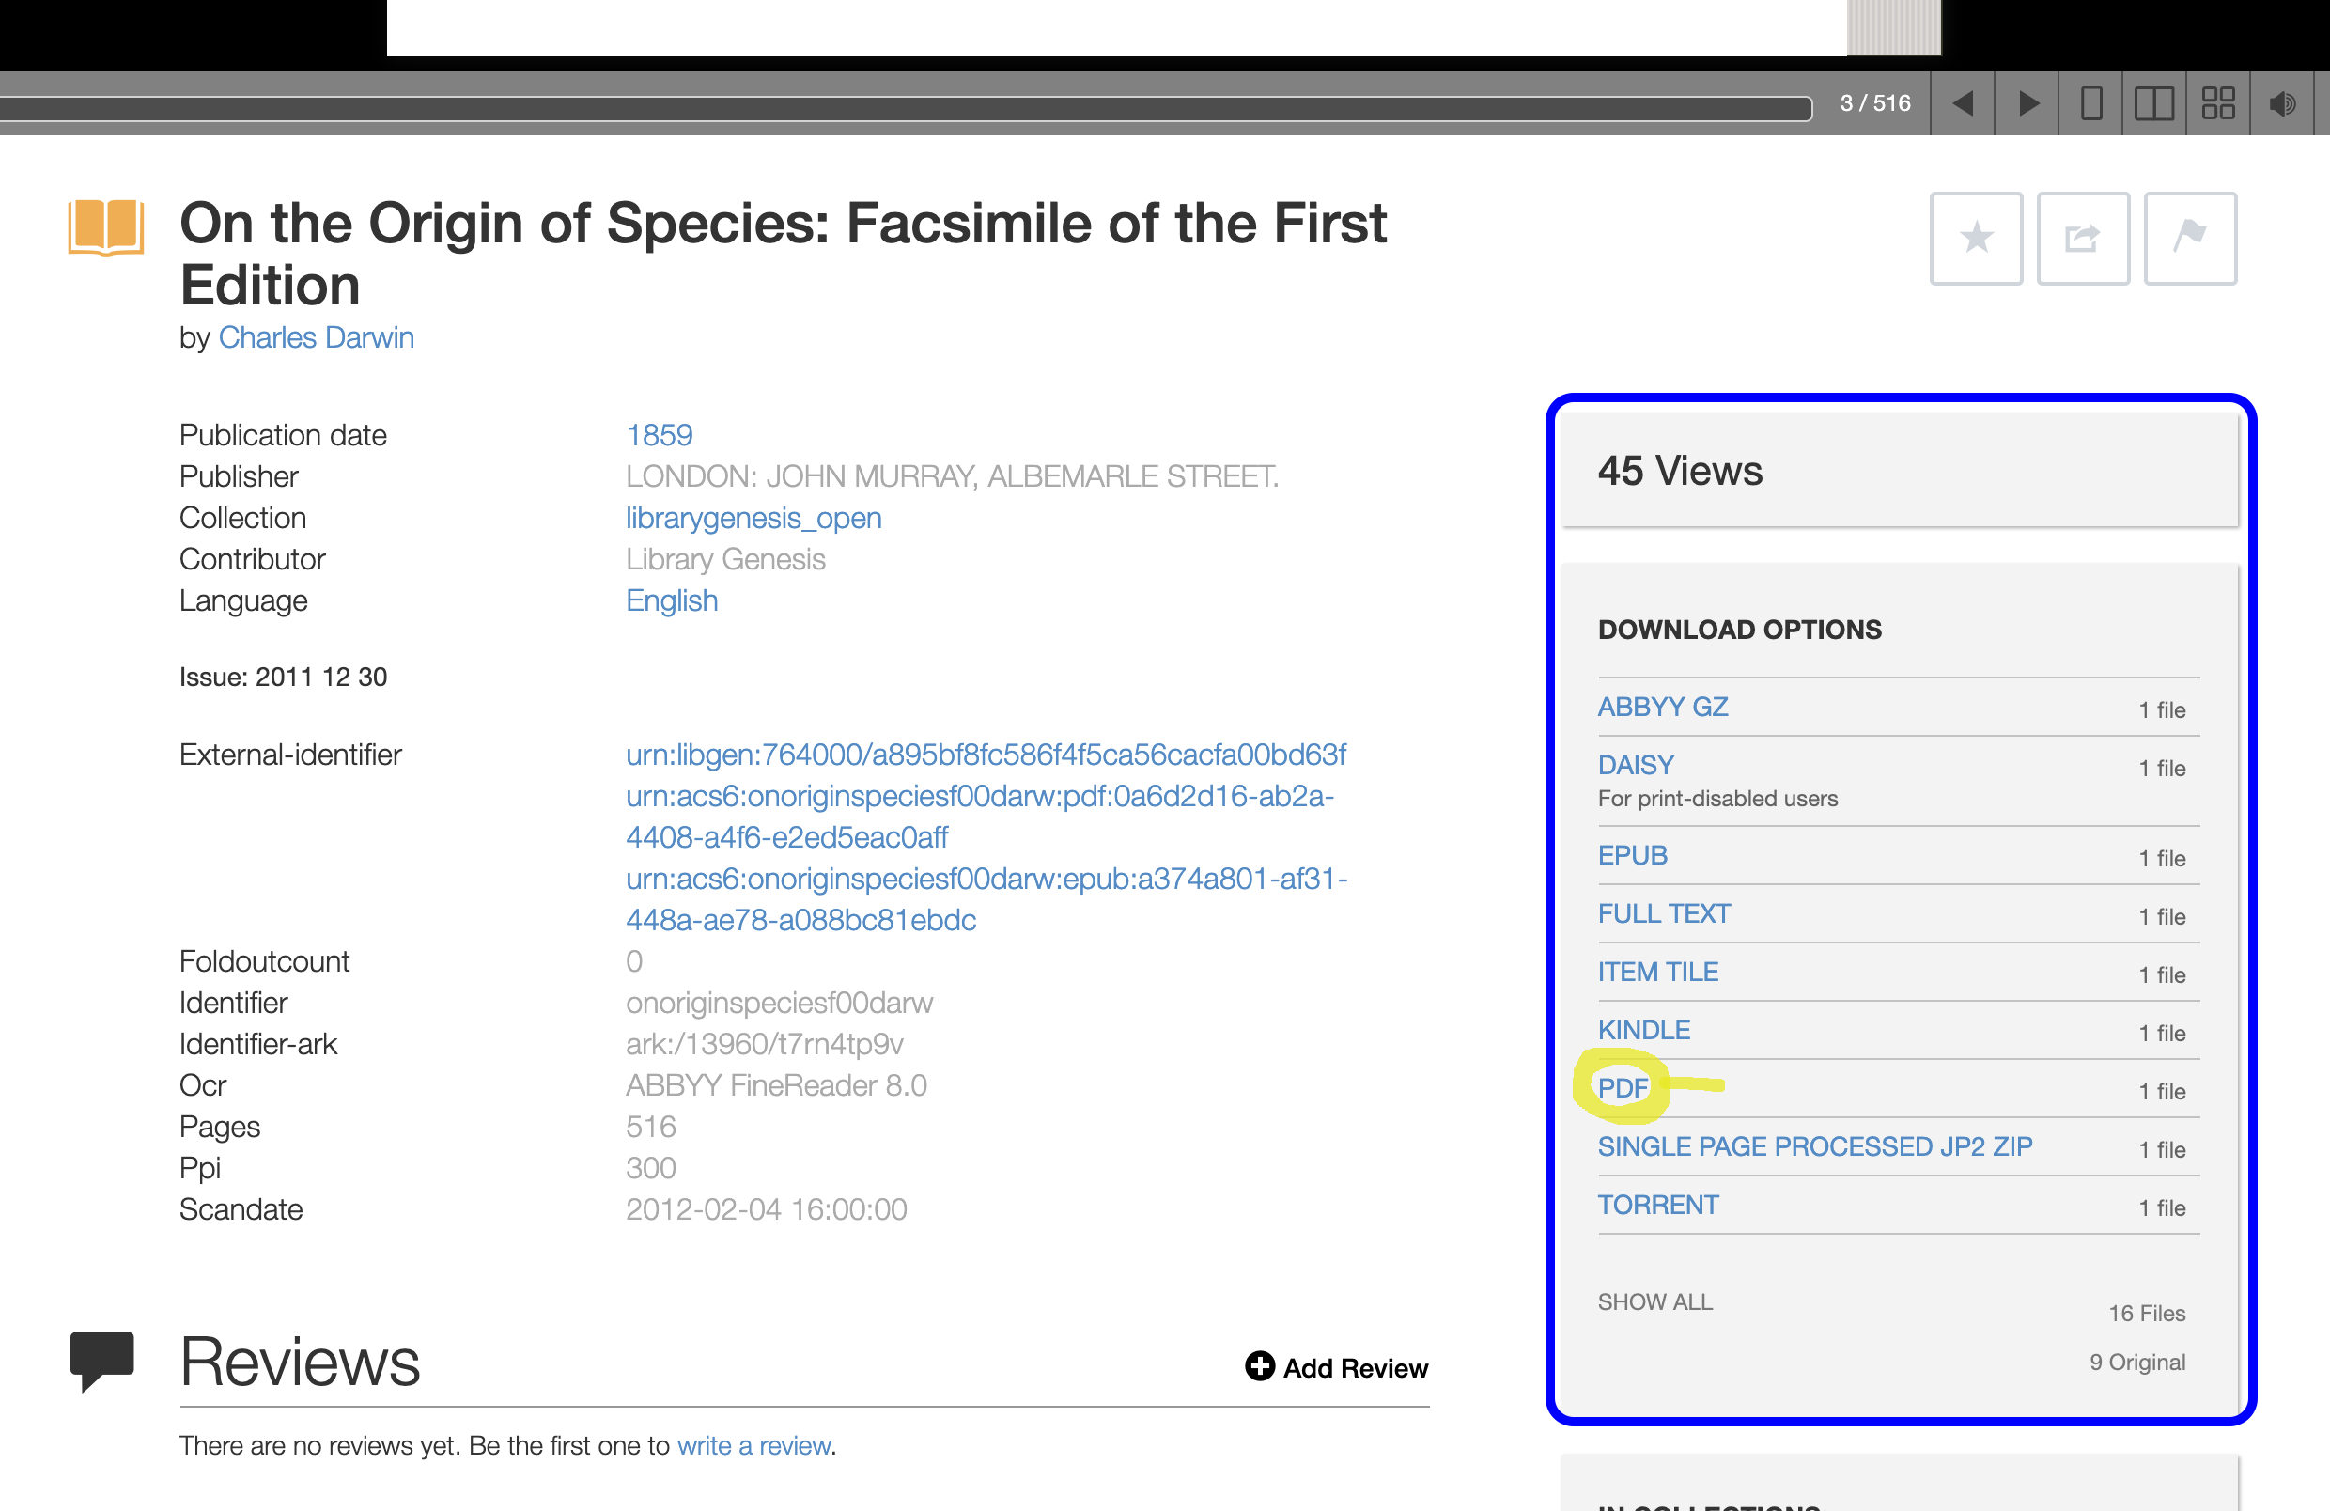Click the Add Review button

pyautogui.click(x=1336, y=1367)
